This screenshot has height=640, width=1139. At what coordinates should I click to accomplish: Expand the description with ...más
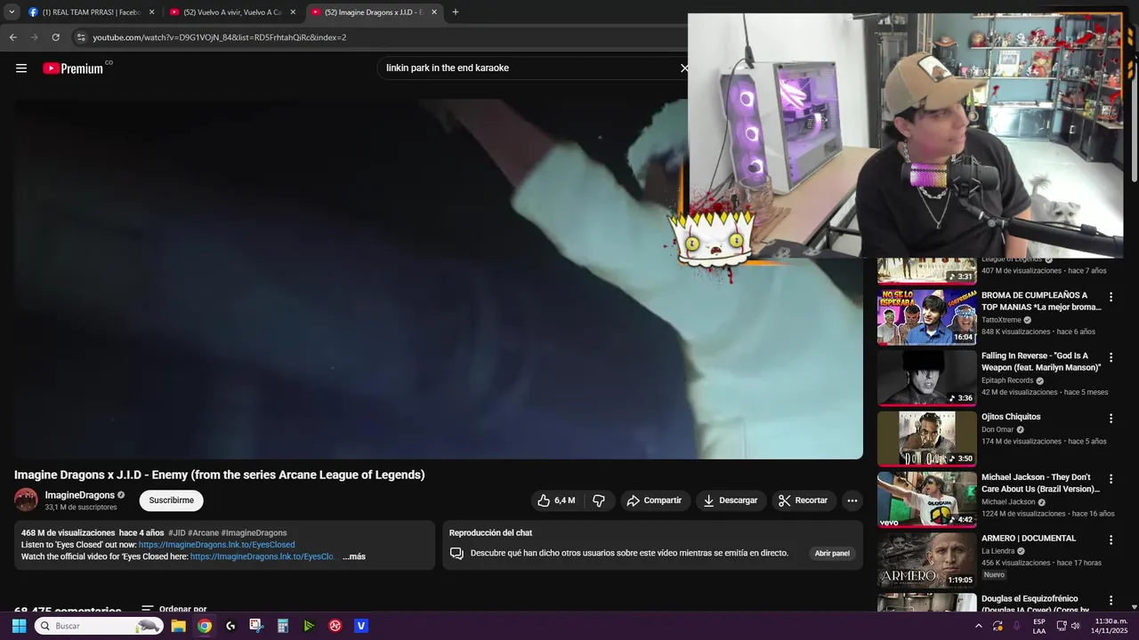click(x=354, y=556)
